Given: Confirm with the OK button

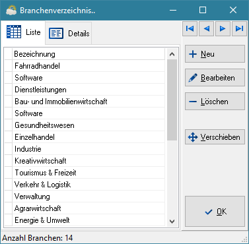Looking at the screenshot, I should [215, 212].
